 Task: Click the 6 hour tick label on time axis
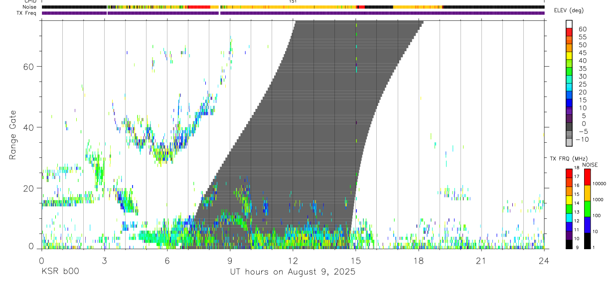pyautogui.click(x=167, y=261)
